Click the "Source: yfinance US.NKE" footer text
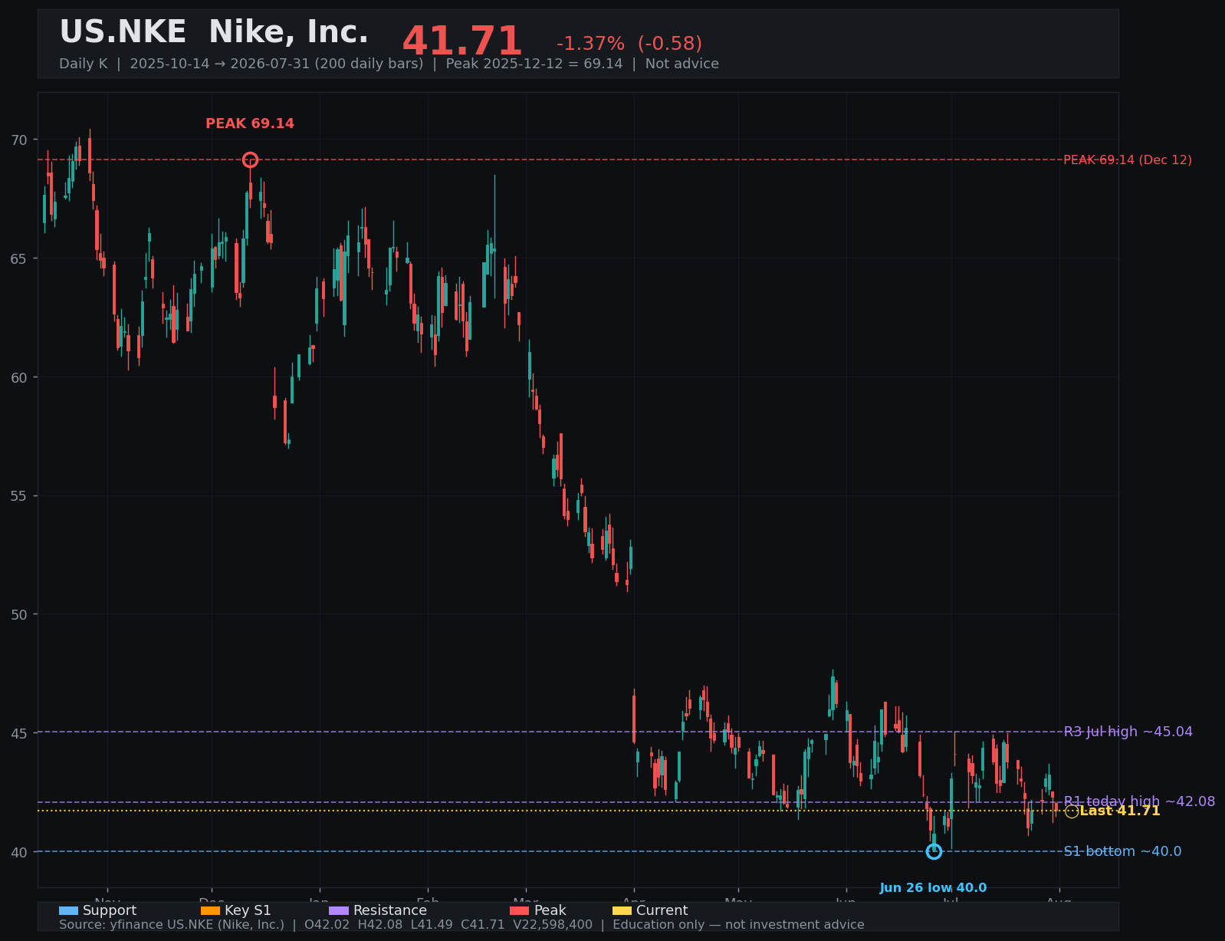 pyautogui.click(x=172, y=925)
